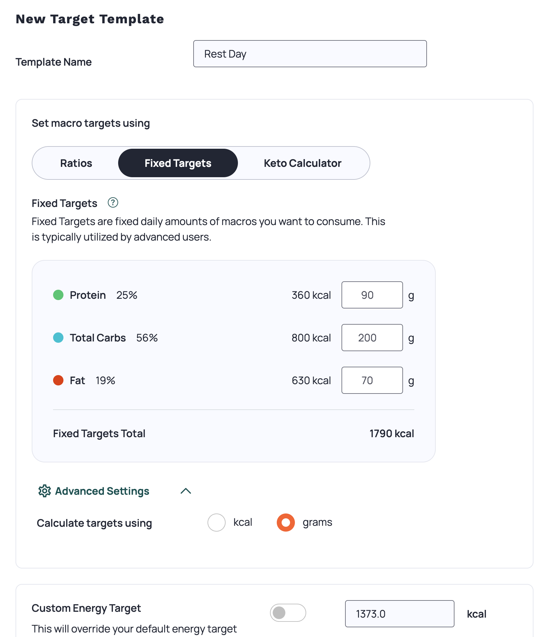549x637 pixels.
Task: Click the Protein grams input field
Action: tap(372, 295)
